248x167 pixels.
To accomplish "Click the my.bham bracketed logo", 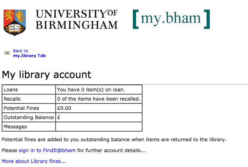I will [x=171, y=19].
